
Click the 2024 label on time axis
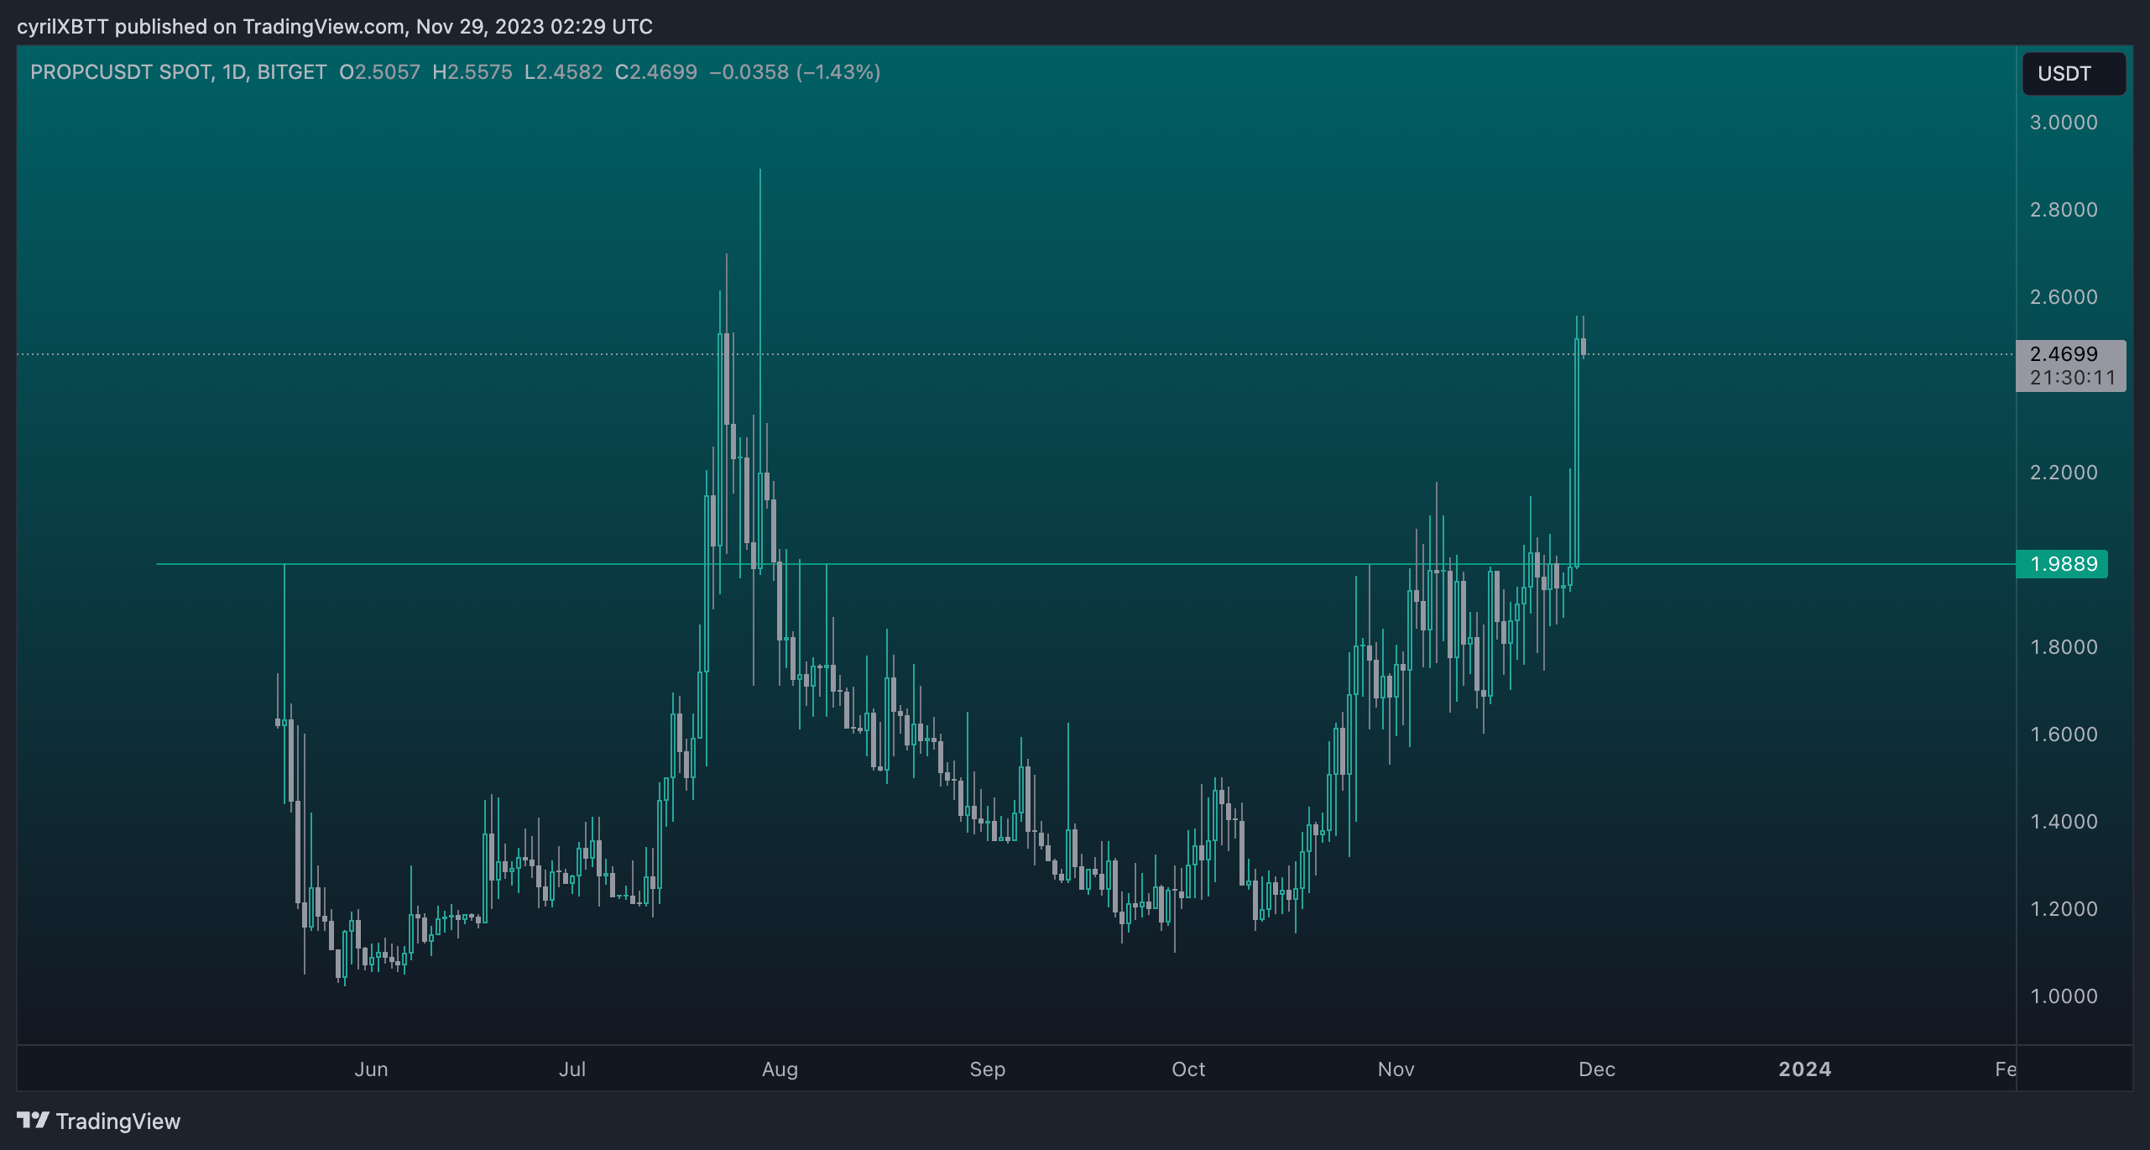[x=1804, y=1069]
